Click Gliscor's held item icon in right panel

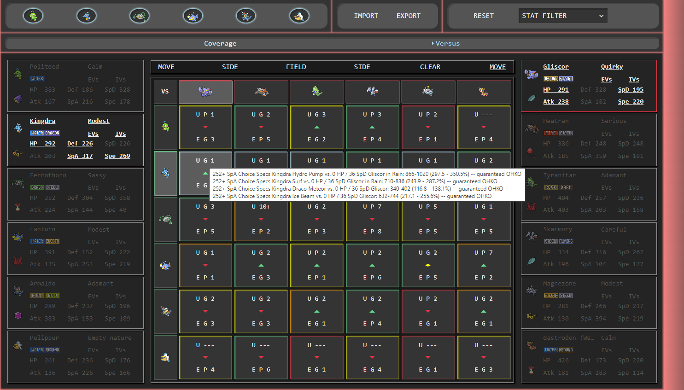(x=532, y=99)
